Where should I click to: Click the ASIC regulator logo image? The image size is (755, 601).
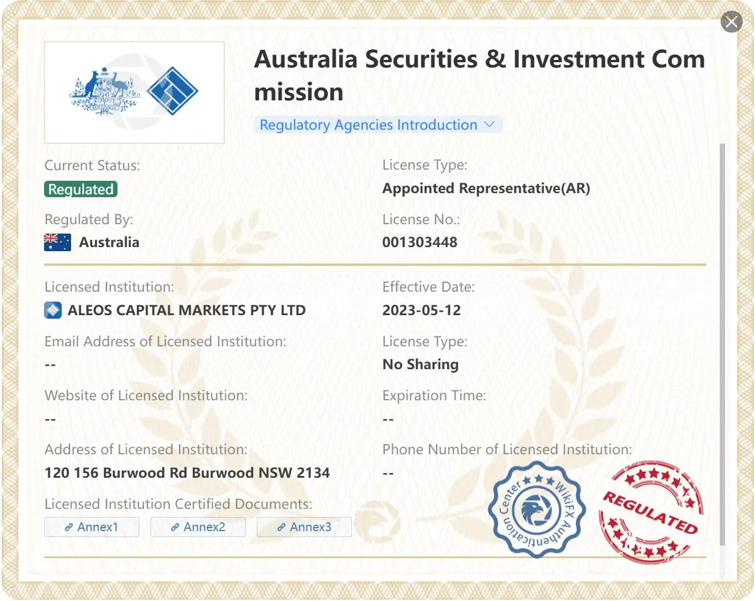[135, 93]
